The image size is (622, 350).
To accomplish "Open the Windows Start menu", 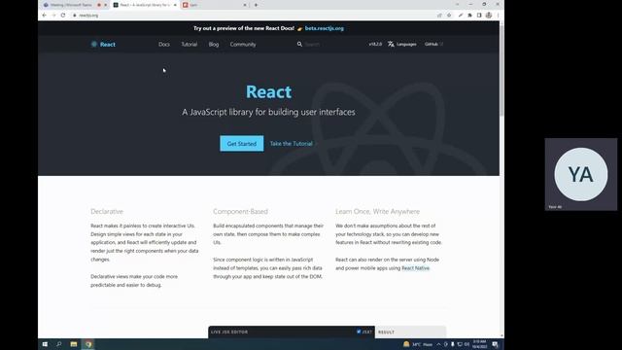I will [x=45, y=344].
